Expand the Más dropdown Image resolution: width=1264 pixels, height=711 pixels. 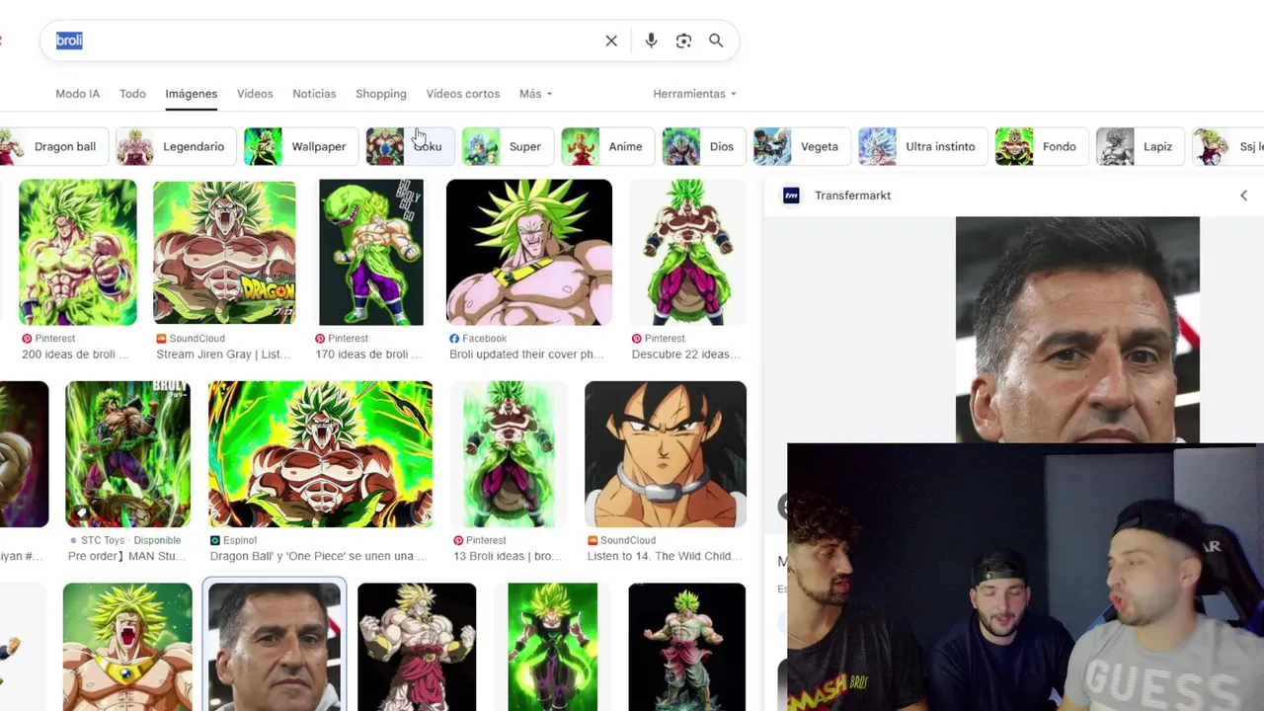coord(536,94)
